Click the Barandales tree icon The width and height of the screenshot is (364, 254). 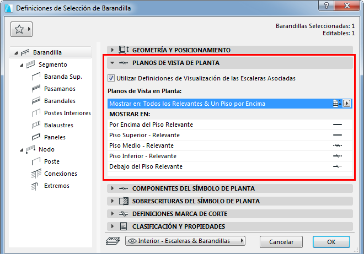tap(37, 101)
